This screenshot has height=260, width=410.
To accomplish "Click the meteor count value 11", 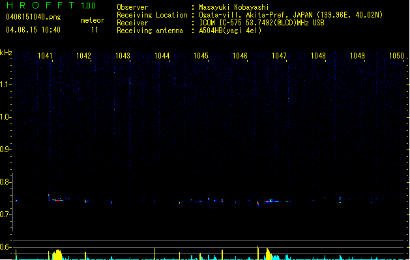I will (x=95, y=30).
